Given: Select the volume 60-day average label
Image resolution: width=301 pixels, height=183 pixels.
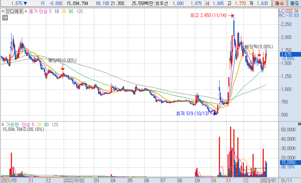Looking at the screenshot, I should [x=47, y=125].
